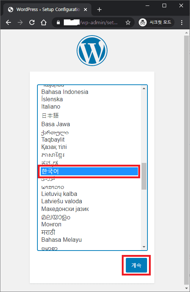
Task: Click language list scroll down arrow
Action: click(x=144, y=247)
